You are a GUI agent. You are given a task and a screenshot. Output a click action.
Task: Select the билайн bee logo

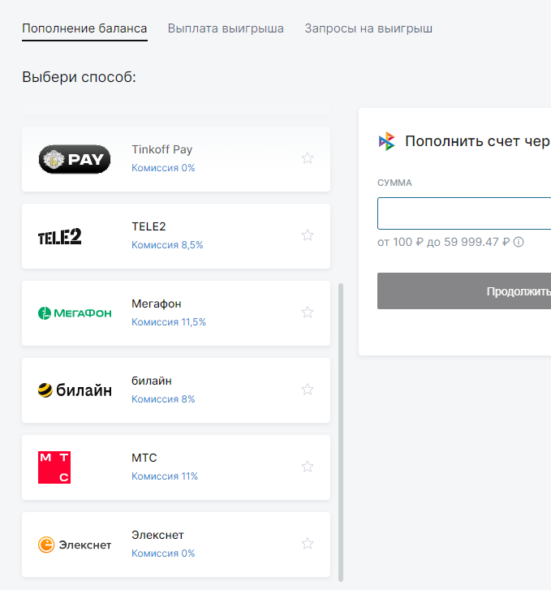(75, 390)
